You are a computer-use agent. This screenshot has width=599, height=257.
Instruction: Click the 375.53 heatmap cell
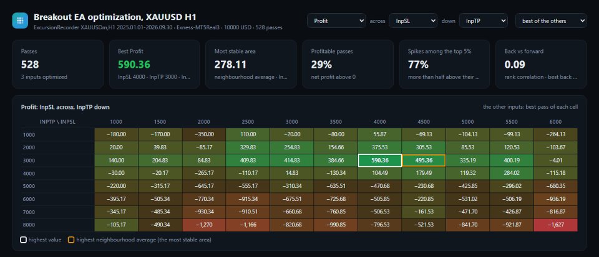click(380, 147)
